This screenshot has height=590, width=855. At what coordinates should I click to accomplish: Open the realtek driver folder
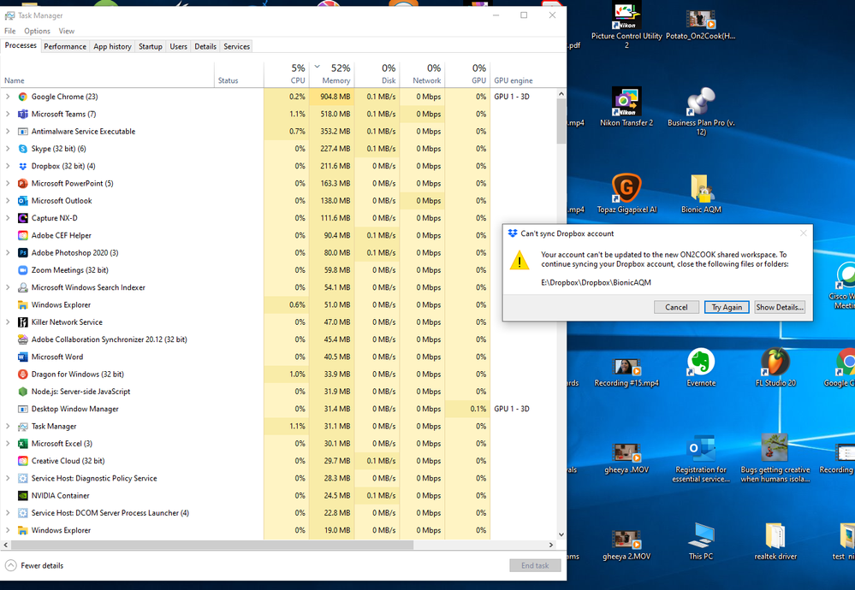point(775,540)
